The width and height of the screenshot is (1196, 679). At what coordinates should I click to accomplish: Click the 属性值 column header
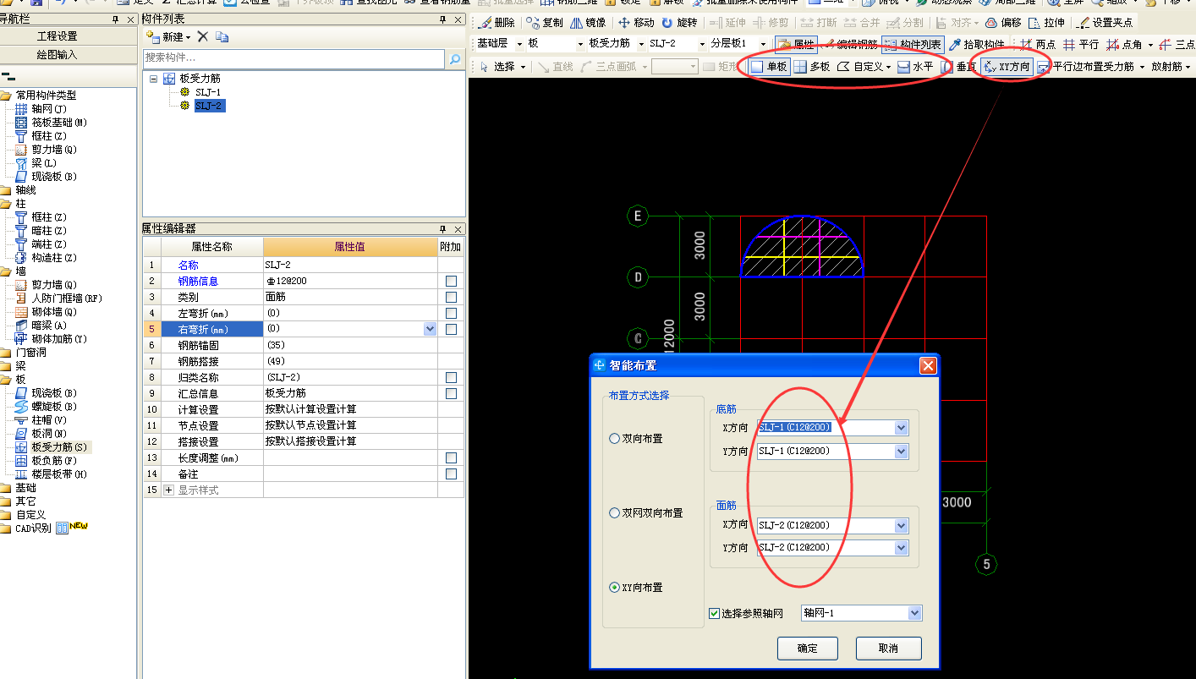point(350,247)
